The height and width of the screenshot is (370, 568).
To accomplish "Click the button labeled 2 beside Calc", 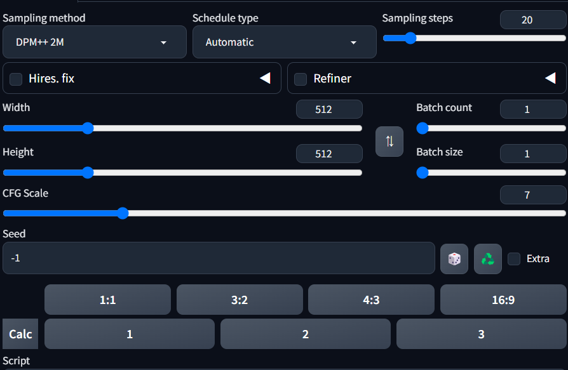I will coord(306,334).
